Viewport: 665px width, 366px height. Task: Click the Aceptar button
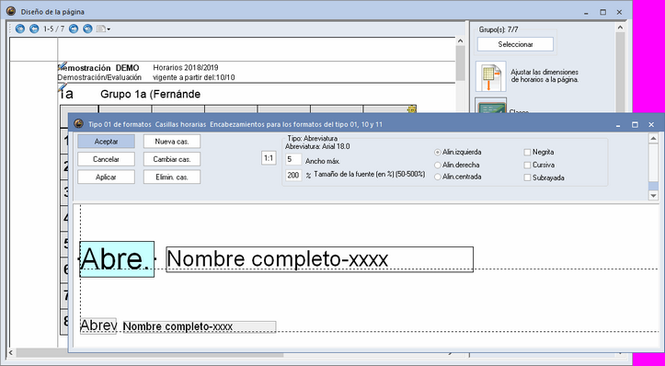click(x=106, y=142)
